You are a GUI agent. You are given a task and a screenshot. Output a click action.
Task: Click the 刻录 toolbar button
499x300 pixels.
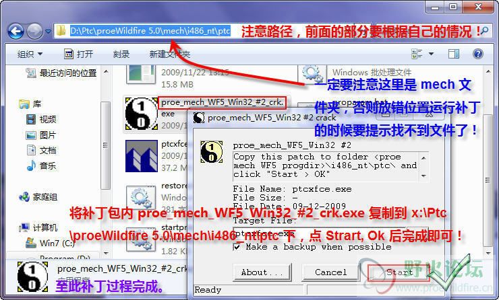121,54
